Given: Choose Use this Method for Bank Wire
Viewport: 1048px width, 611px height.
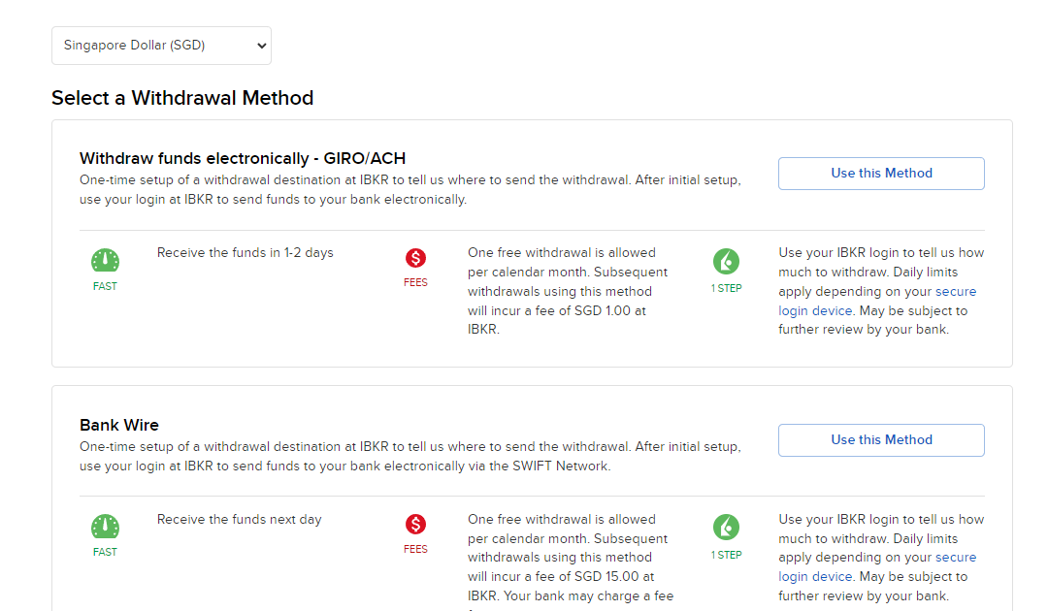Looking at the screenshot, I should (x=881, y=440).
